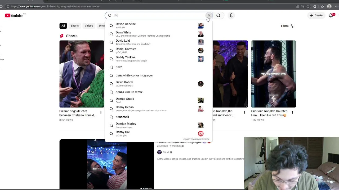
Task: Open 'Cristiano Ronaldo Doubted Him' short thumbnail
Action: pyautogui.click(x=274, y=74)
